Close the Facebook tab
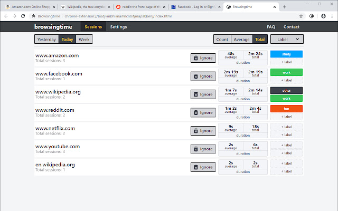 [x=220, y=7]
